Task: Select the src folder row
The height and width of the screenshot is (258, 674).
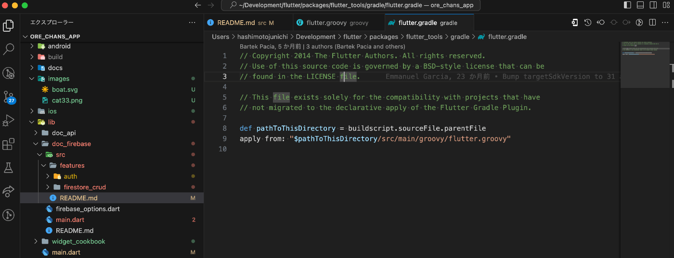Action: [112, 155]
